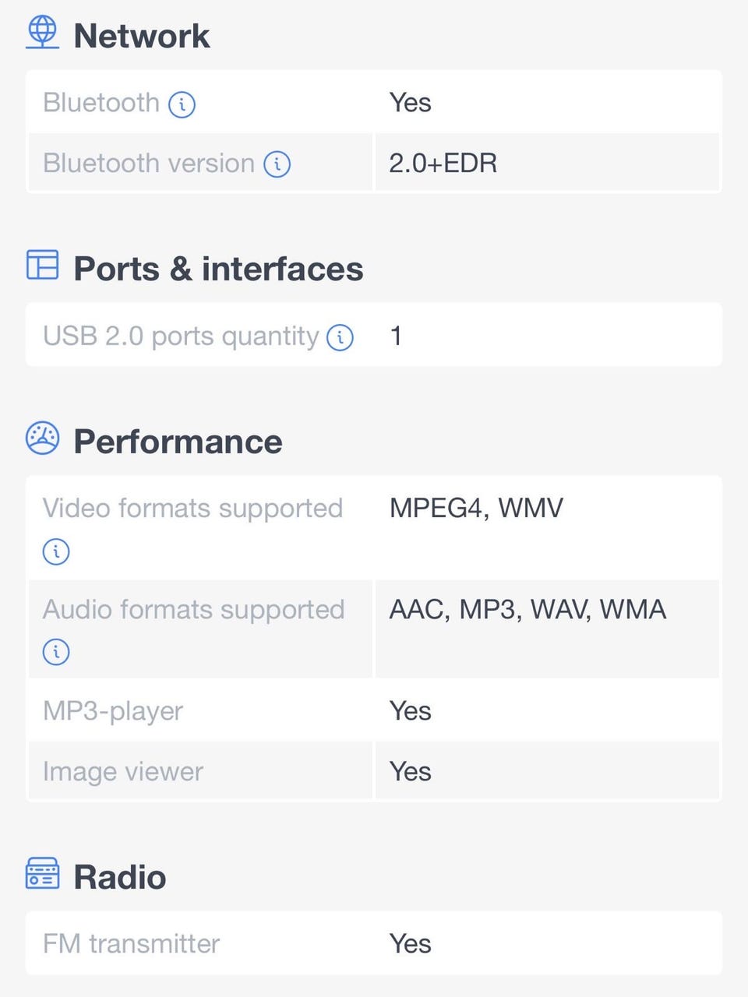Viewport: 748px width, 997px height.
Task: Open info icon under Video formats supported
Action: [x=56, y=551]
